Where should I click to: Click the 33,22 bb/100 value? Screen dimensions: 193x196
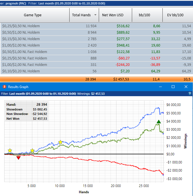156,39
